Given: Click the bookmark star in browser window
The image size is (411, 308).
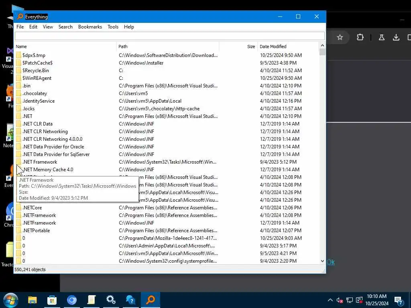Looking at the screenshot, I should click(340, 37).
